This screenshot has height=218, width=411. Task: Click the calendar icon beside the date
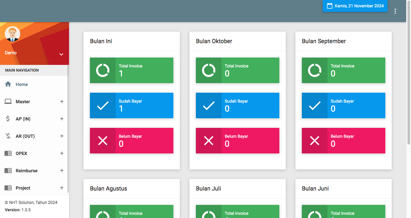329,6
